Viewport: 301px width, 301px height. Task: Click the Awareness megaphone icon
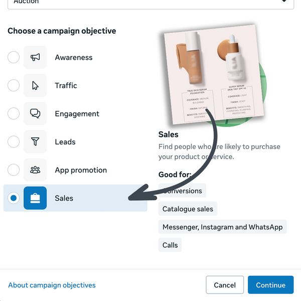point(35,58)
